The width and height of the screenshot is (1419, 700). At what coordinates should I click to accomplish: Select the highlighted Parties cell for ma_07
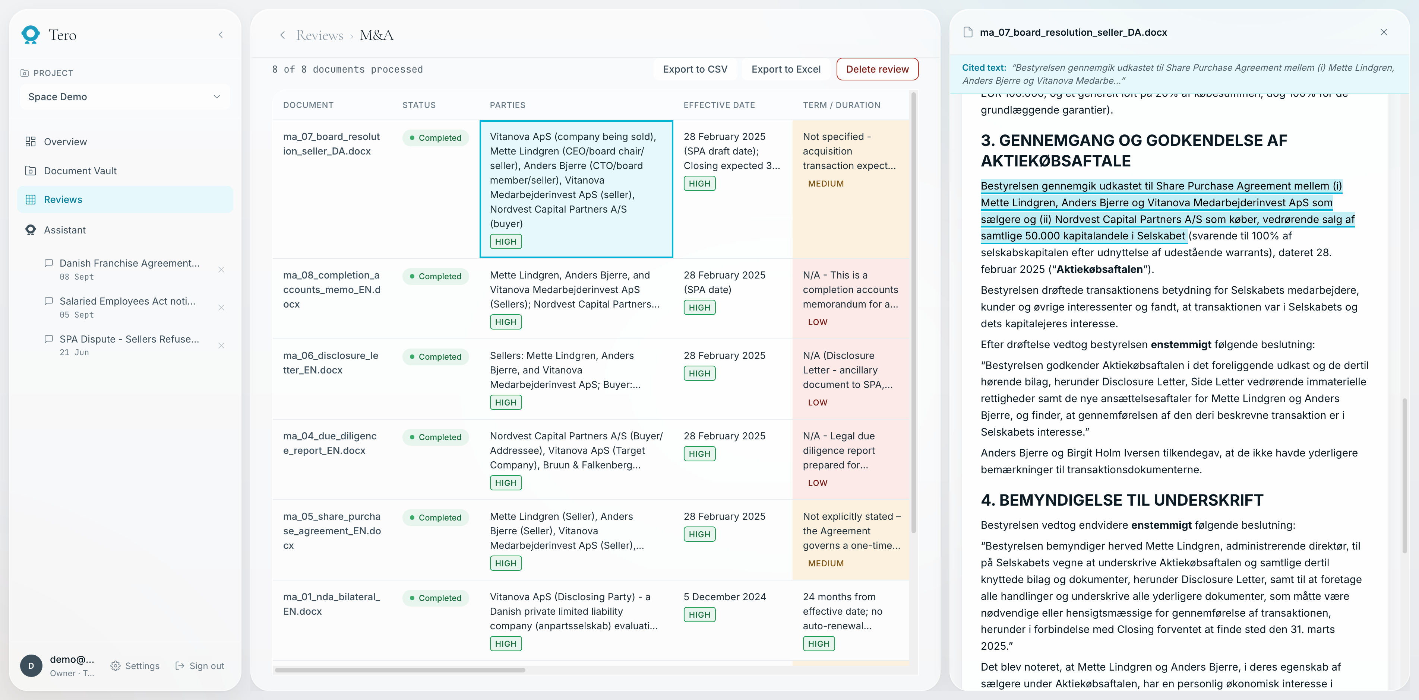click(x=576, y=189)
